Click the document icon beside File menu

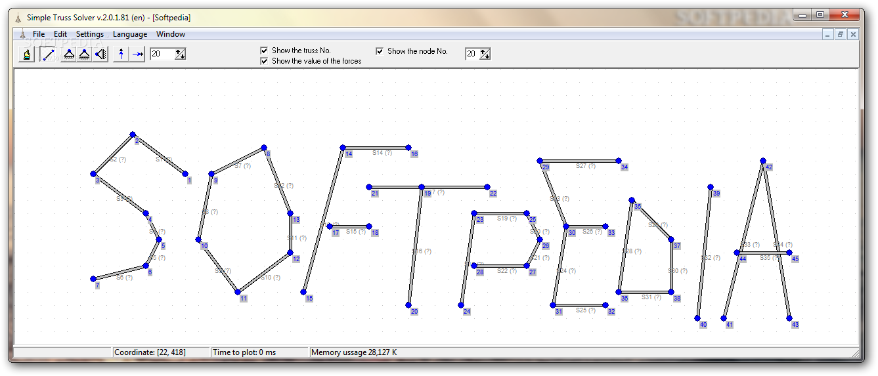[22, 34]
